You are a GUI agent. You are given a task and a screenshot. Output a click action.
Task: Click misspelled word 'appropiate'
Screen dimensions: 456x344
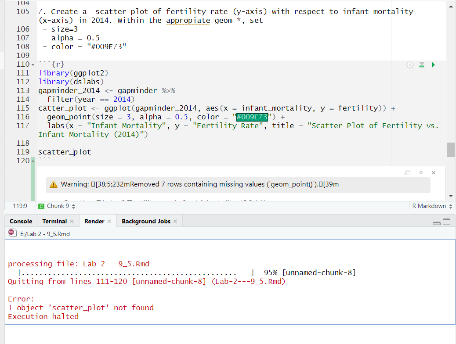tap(188, 20)
